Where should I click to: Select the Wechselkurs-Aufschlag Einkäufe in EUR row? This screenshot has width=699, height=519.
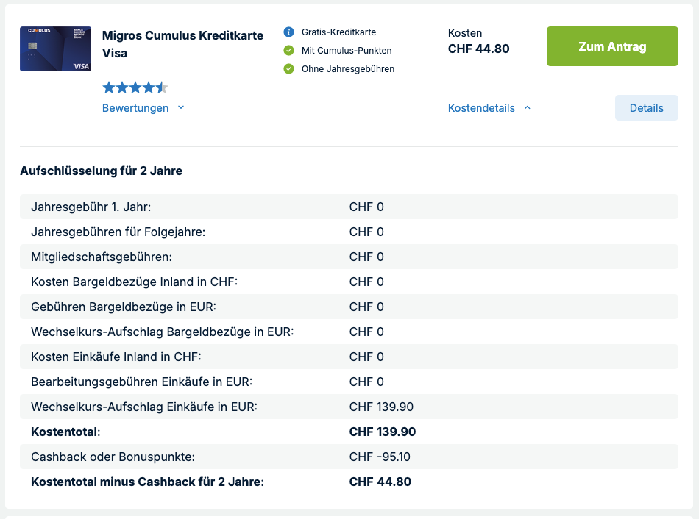click(x=349, y=407)
